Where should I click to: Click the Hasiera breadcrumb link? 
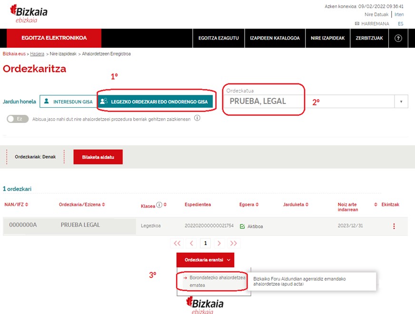(37, 54)
